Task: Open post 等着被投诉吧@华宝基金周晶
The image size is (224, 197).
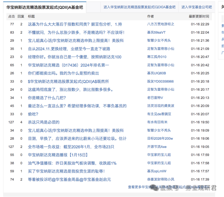Action: [x=69, y=179]
